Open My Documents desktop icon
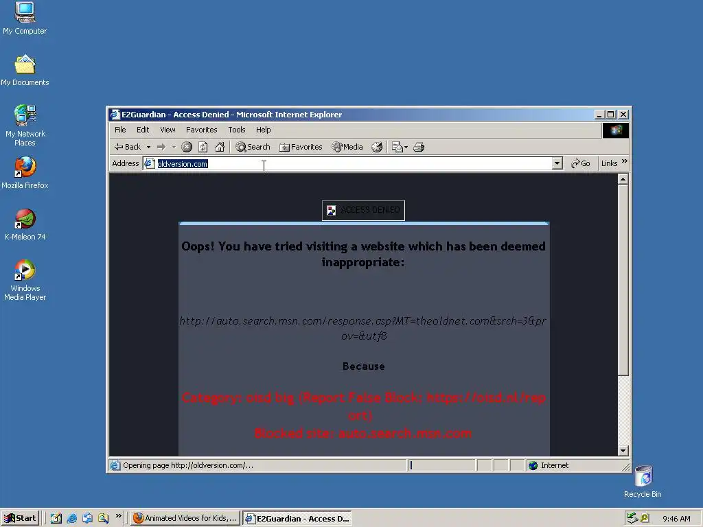The width and height of the screenshot is (703, 527). point(25,71)
